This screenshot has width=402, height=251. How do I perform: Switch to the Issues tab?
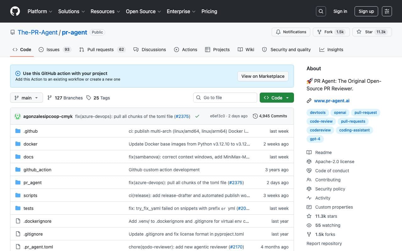55,50
